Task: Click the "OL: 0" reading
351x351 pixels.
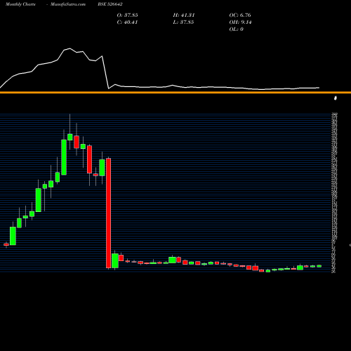Action: 236,29
